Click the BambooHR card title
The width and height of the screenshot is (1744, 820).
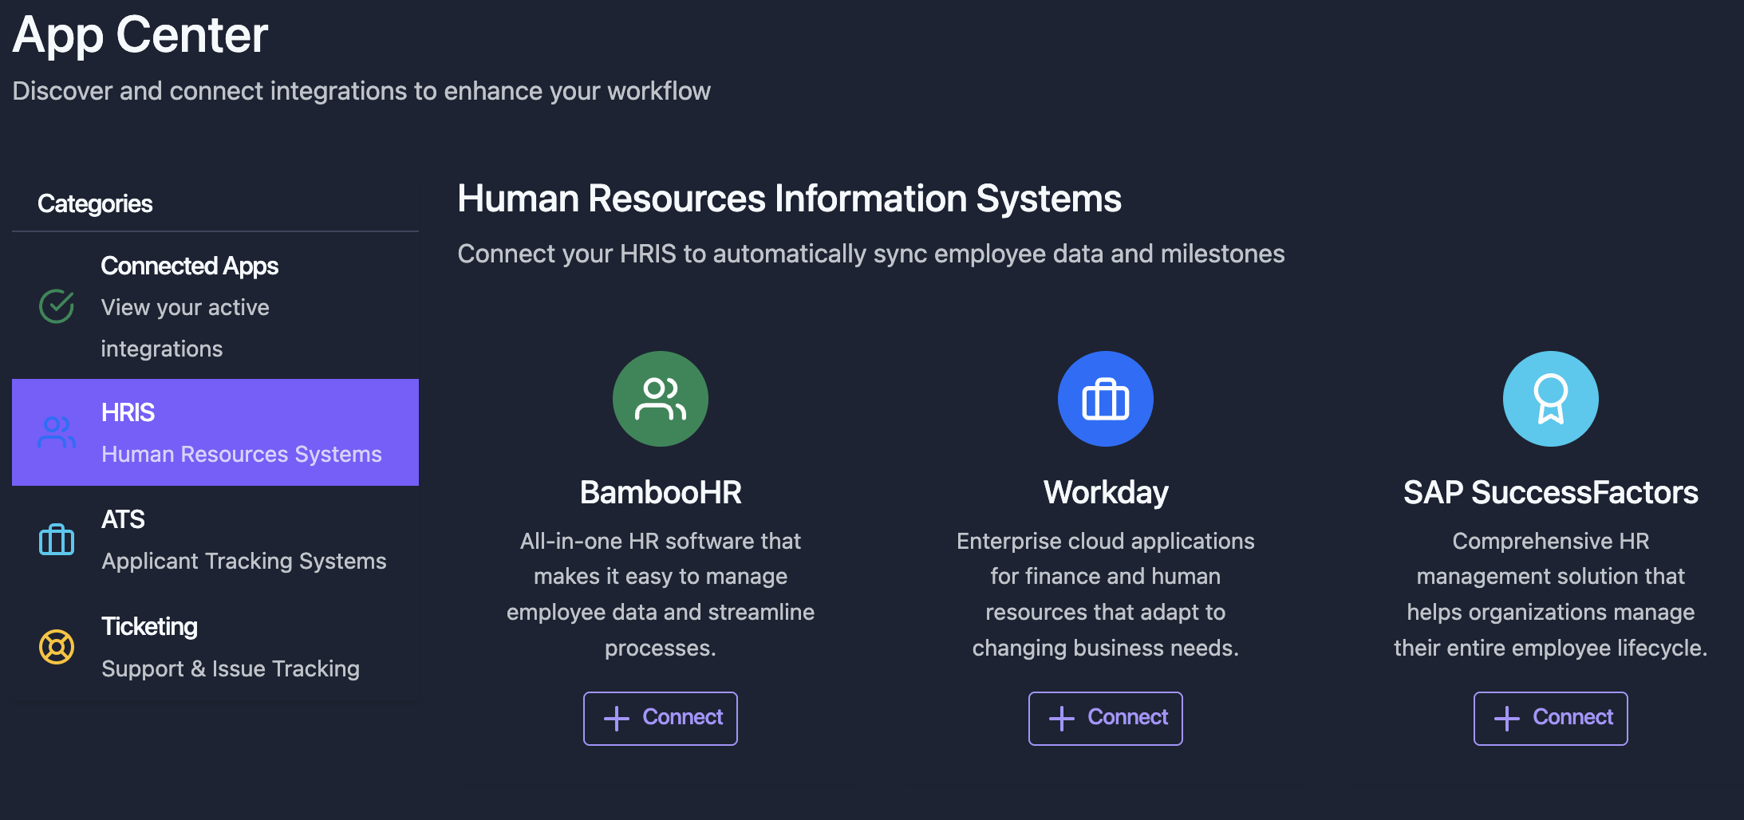coord(660,492)
